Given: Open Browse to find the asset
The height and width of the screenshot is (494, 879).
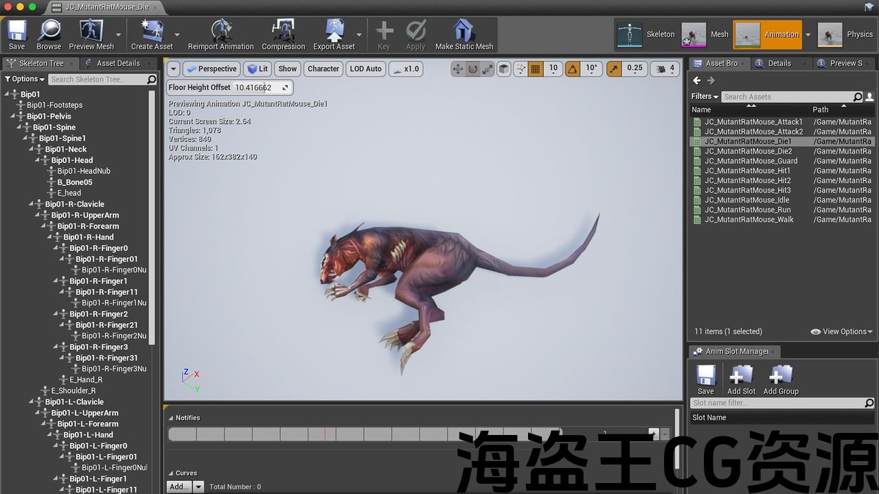Looking at the screenshot, I should [49, 34].
